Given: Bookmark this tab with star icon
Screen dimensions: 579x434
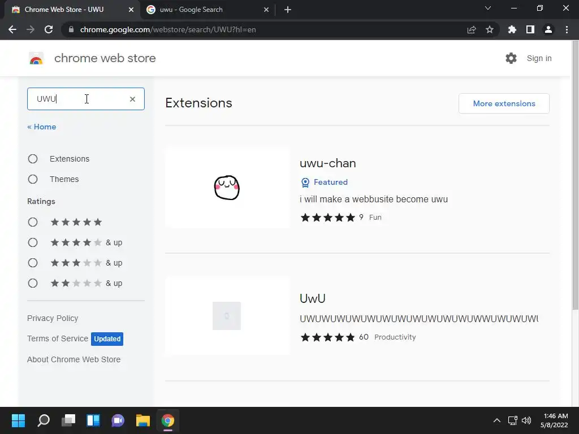Looking at the screenshot, I should [x=490, y=29].
